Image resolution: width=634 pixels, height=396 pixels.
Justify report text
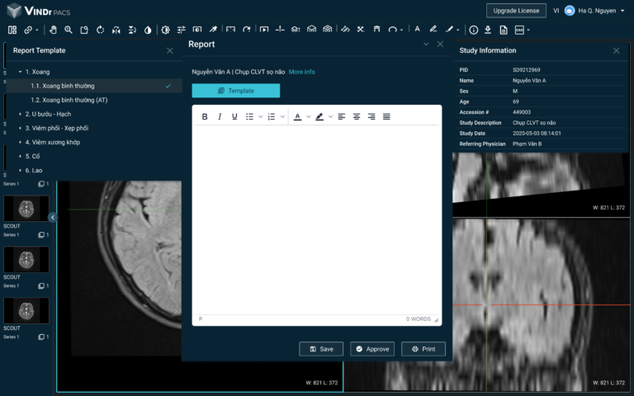click(386, 117)
